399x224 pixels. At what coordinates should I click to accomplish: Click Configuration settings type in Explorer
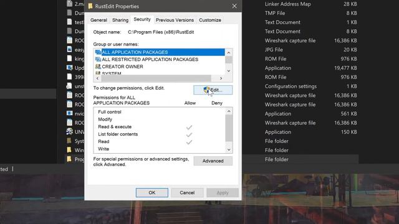[x=291, y=86]
